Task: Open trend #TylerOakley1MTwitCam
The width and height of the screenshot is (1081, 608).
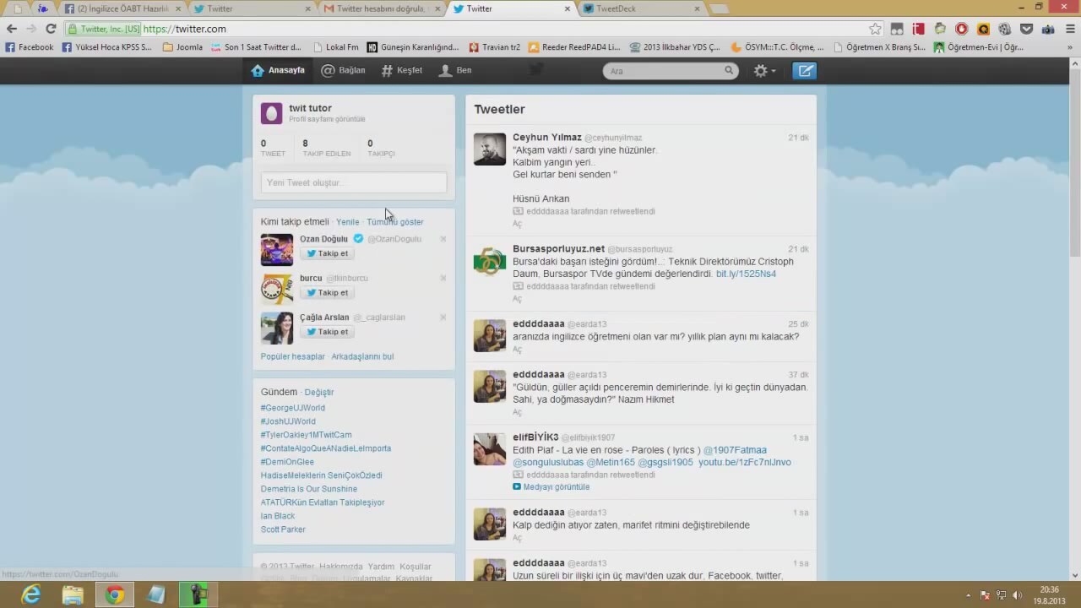Action: (x=307, y=435)
